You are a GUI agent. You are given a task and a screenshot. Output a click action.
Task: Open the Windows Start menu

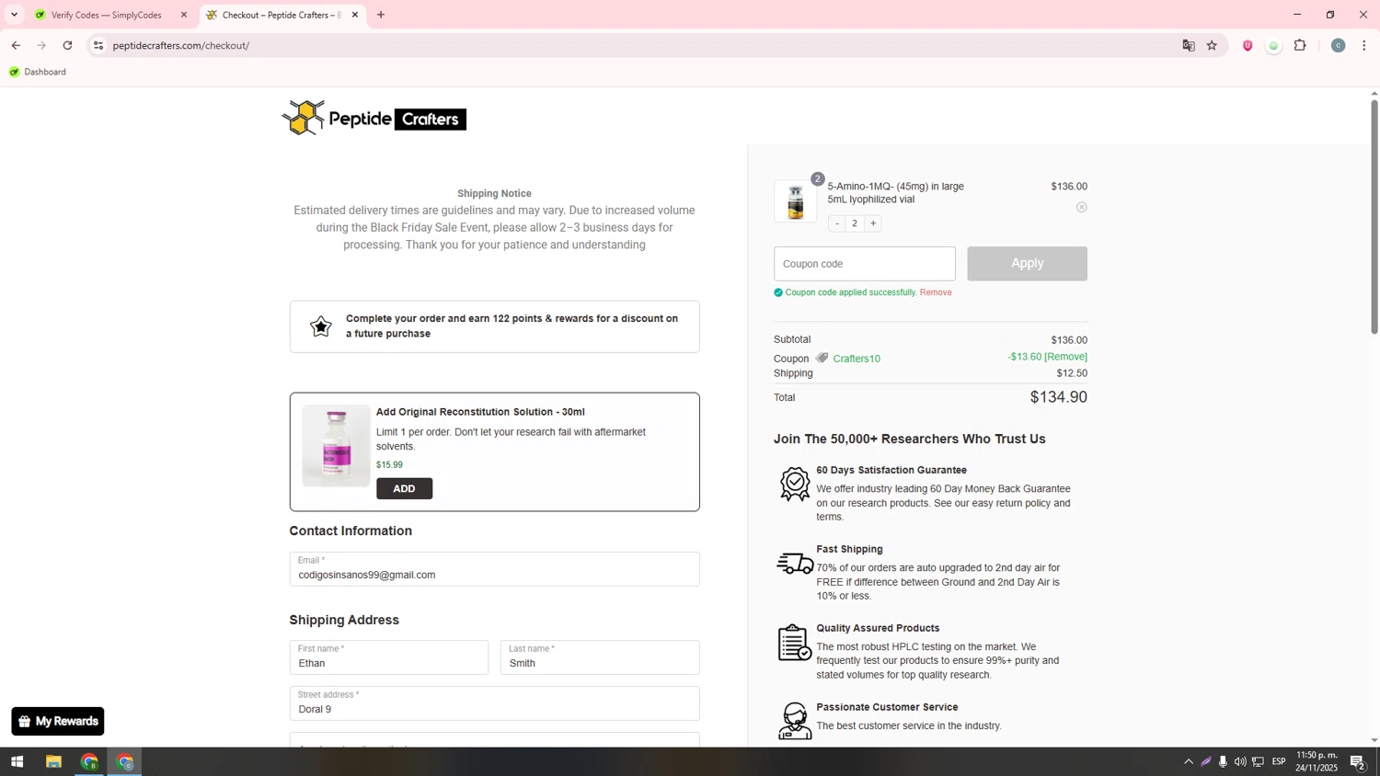17,761
